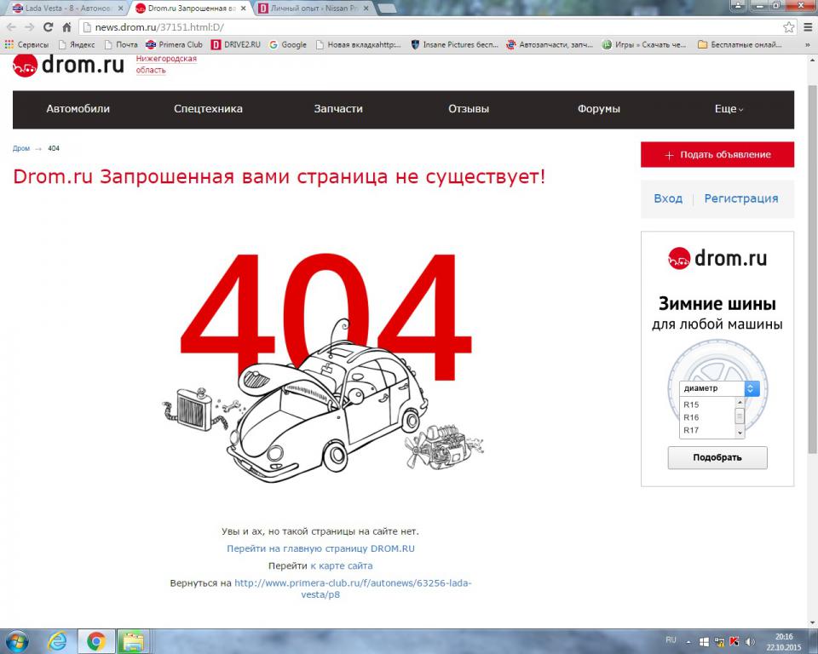Click the 404 broken car illustration
The image size is (818, 654).
(x=323, y=368)
